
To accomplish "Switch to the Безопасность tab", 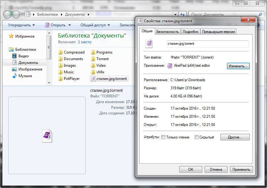I will 167,32.
